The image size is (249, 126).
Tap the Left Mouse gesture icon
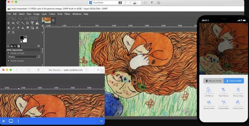coord(209,90)
